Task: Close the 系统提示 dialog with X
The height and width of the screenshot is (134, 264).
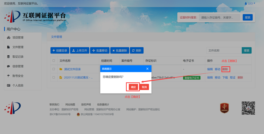Action: pos(147,69)
